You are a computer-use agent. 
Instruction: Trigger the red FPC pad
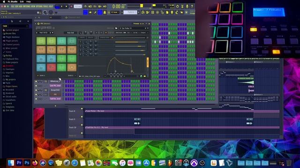pos(51,67)
